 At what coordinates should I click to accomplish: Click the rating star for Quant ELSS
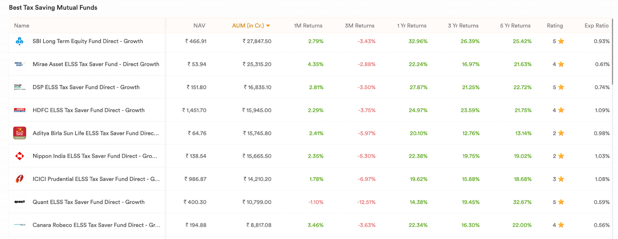pos(561,202)
